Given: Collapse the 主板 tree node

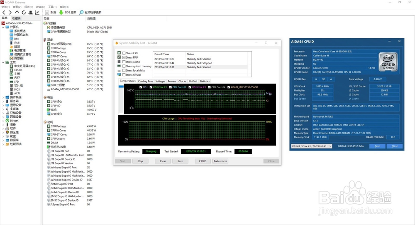Looking at the screenshot, I should tap(3, 62).
